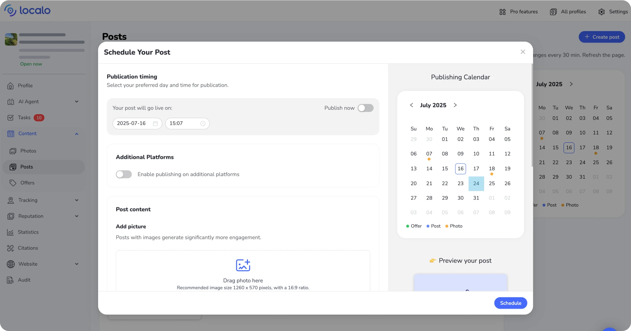Image resolution: width=631 pixels, height=331 pixels.
Task: Open Settings gear in top bar
Action: click(602, 12)
